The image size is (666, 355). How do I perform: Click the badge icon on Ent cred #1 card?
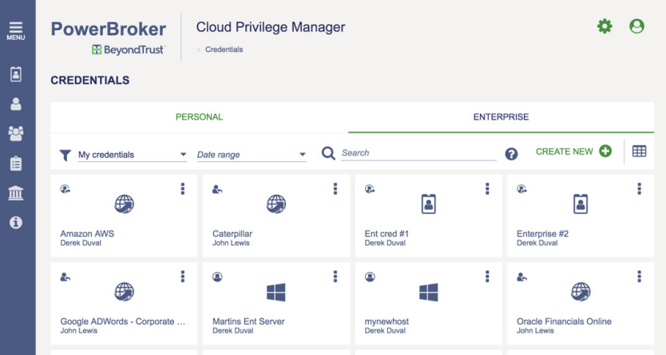click(428, 203)
